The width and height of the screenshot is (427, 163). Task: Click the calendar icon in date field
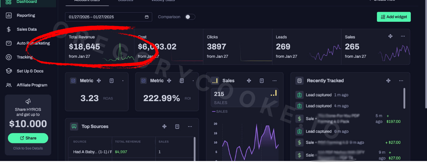(x=147, y=17)
